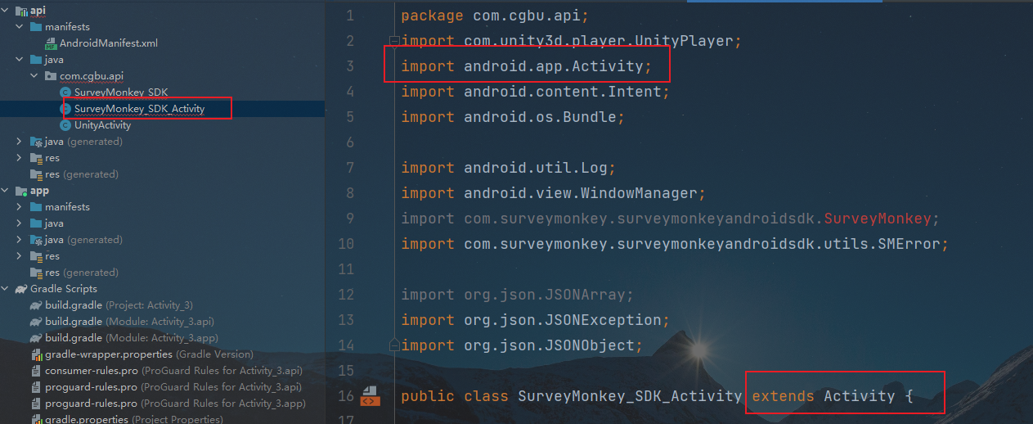Viewport: 1033px width, 424px height.
Task: Click android.content.Intent import text
Action: [x=563, y=92]
